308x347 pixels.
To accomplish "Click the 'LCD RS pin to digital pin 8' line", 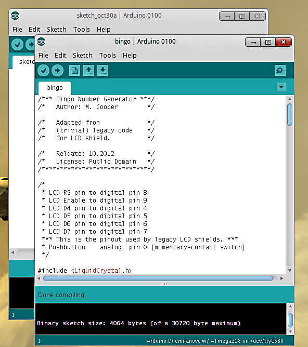I will pyautogui.click(x=94, y=193).
